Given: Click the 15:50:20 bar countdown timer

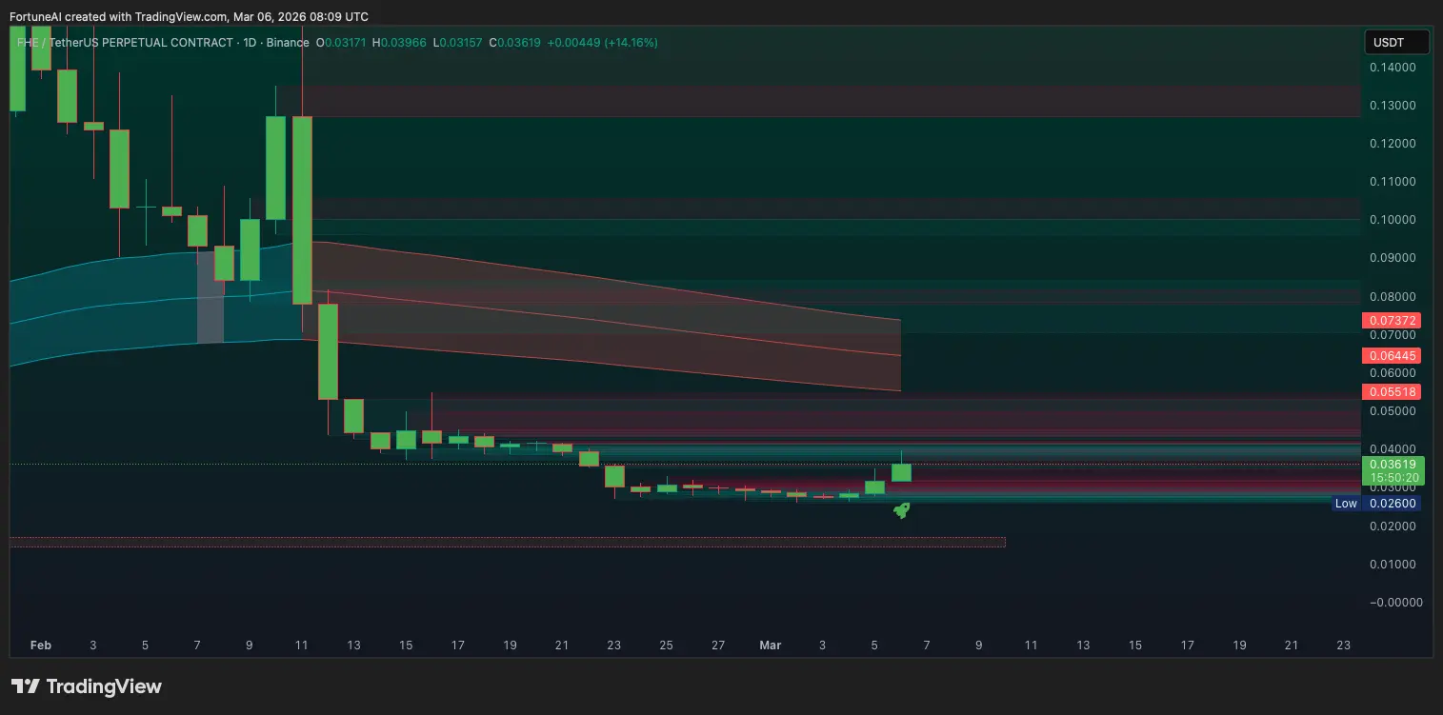Looking at the screenshot, I should tap(1395, 477).
